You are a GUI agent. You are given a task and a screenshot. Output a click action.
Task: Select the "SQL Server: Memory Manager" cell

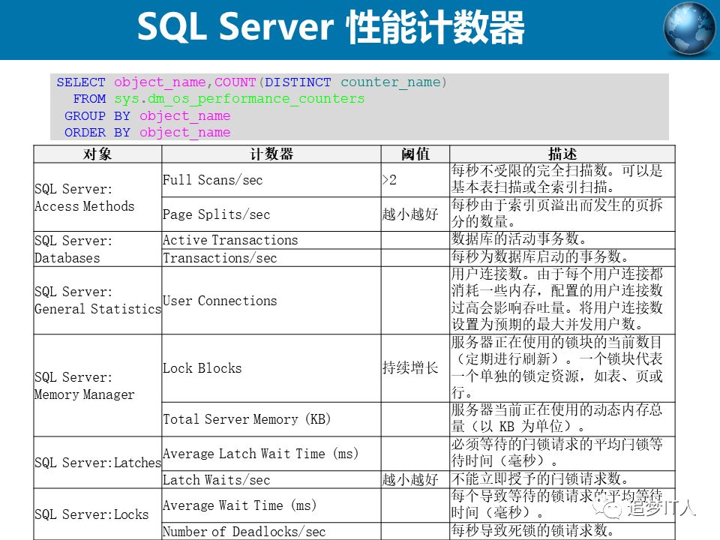[97, 385]
